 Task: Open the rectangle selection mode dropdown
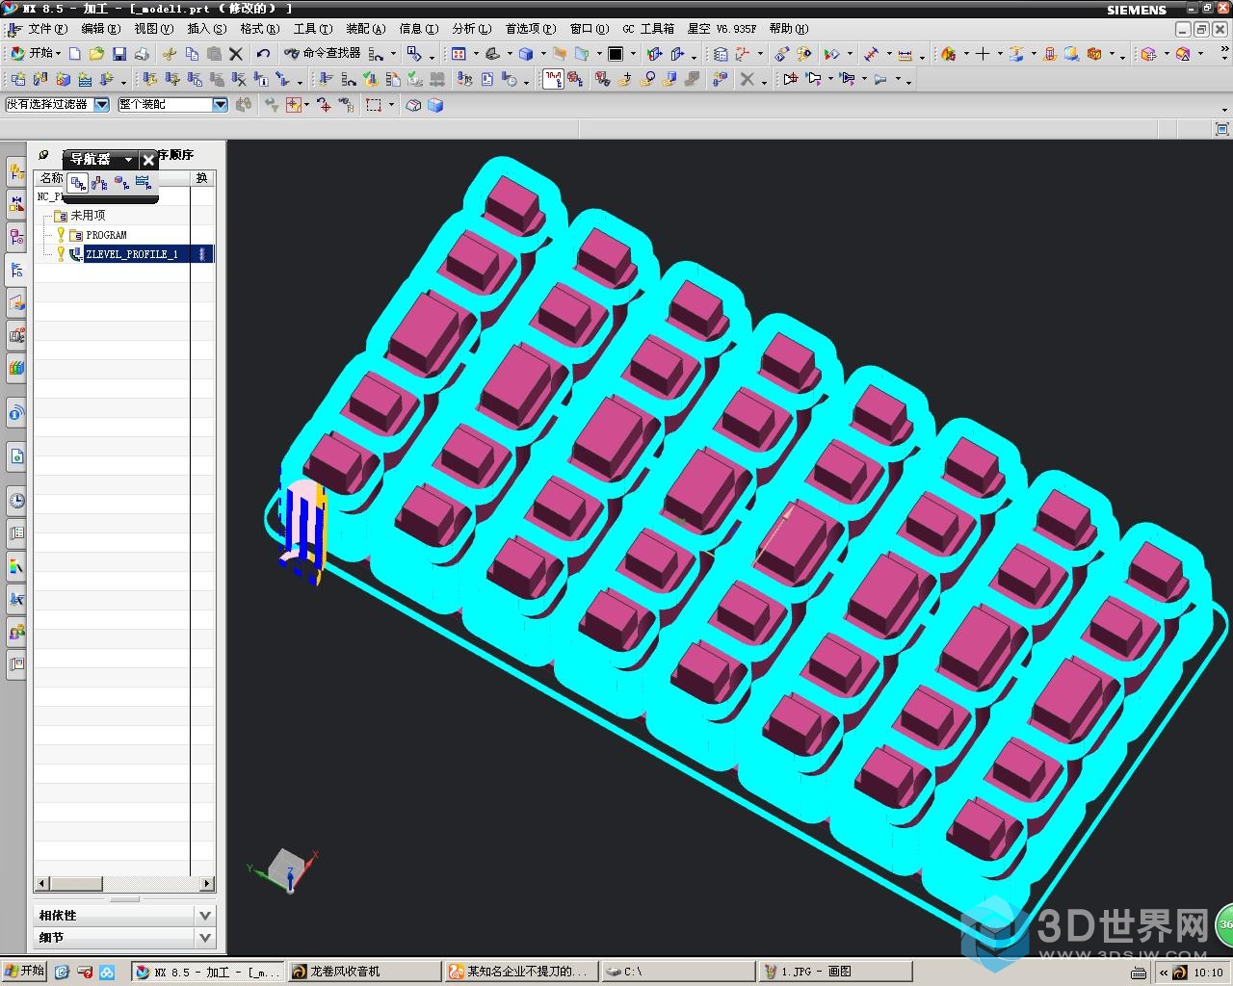tap(391, 105)
